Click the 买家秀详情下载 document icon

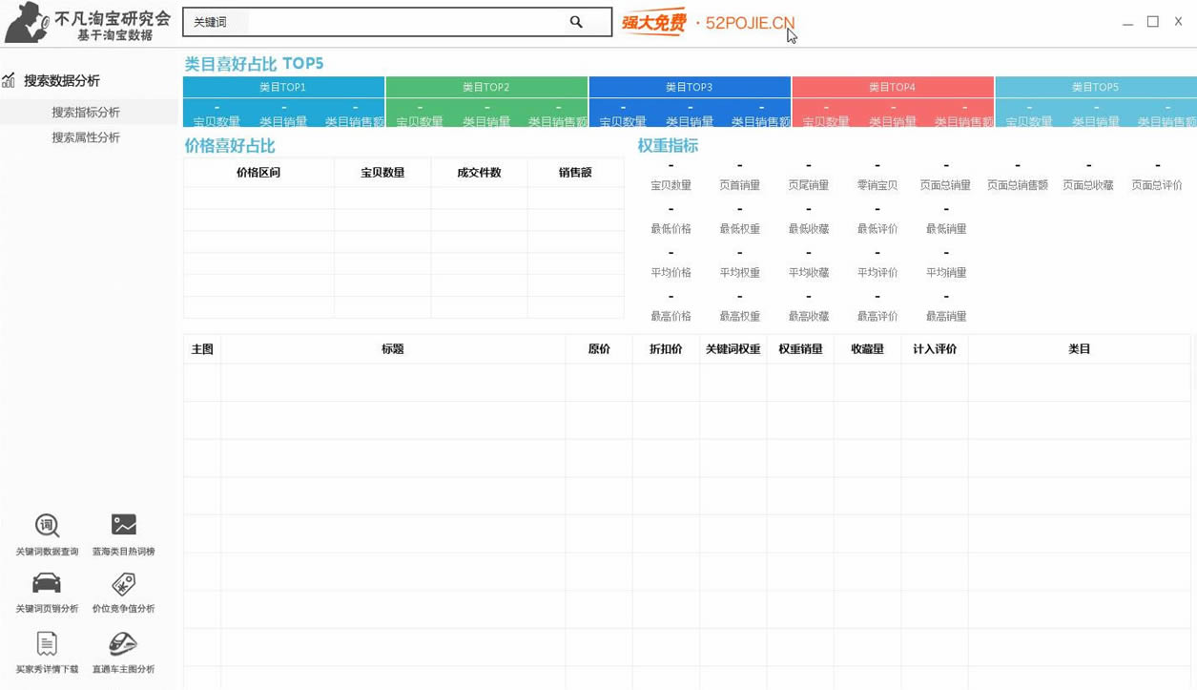[x=47, y=644]
